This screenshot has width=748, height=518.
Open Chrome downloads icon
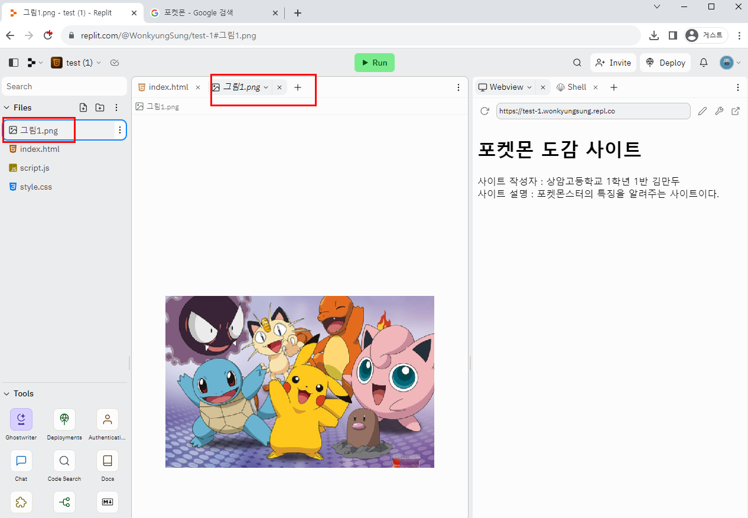tap(654, 35)
